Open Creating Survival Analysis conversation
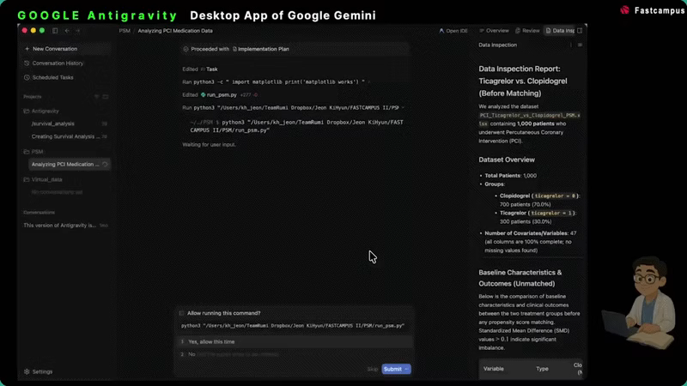This screenshot has height=386, width=687. click(x=66, y=136)
